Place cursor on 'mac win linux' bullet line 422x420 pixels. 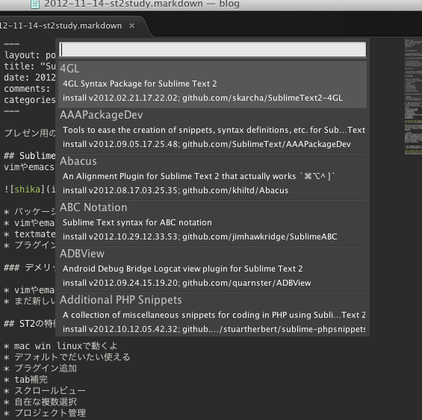click(x=60, y=346)
